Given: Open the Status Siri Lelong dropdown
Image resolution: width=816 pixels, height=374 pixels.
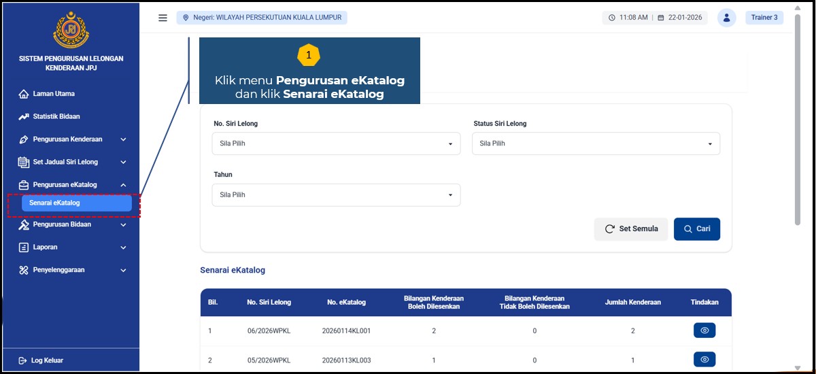Looking at the screenshot, I should (x=596, y=143).
